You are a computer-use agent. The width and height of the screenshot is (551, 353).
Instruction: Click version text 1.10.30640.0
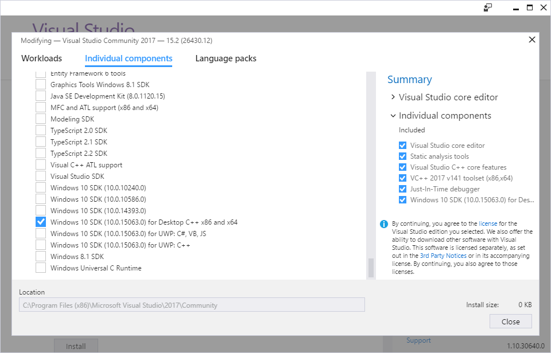click(526, 346)
